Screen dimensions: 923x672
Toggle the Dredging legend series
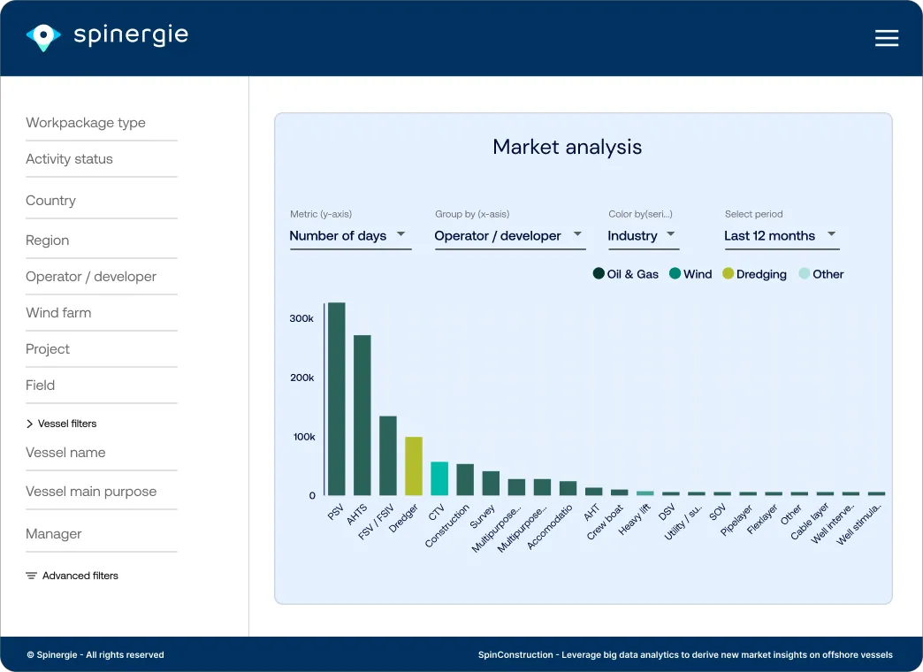754,274
